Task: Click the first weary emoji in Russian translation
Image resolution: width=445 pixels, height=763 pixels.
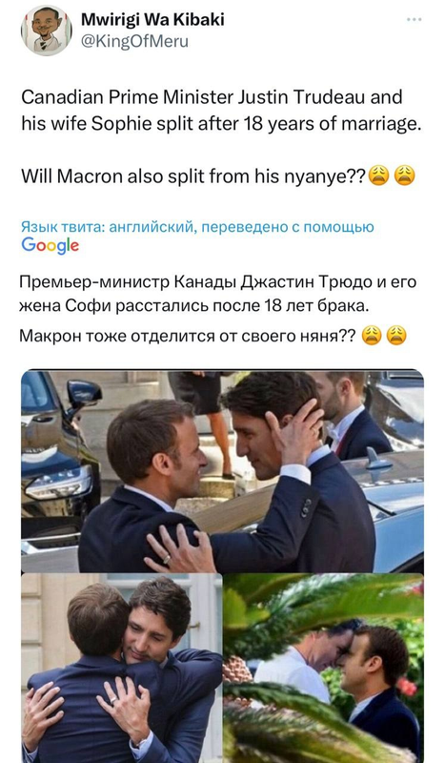Action: click(372, 336)
